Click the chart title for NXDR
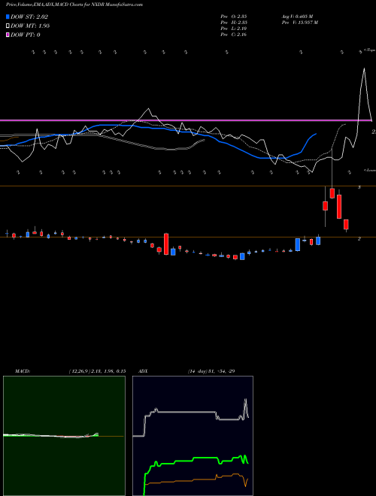Image resolution: width=376 pixels, height=496 pixels. pos(74,5)
